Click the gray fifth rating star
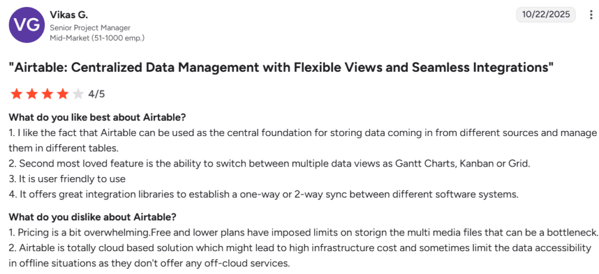The image size is (599, 274). (78, 93)
